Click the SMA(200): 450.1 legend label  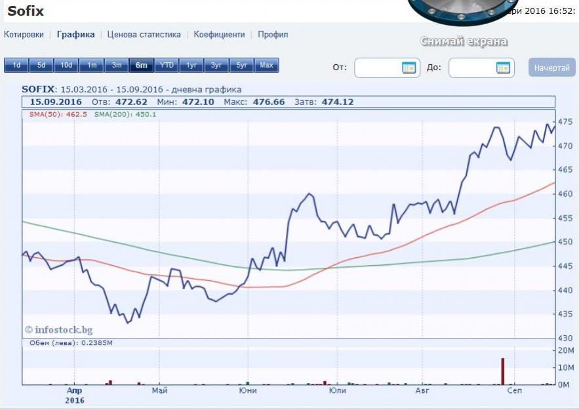(x=125, y=115)
